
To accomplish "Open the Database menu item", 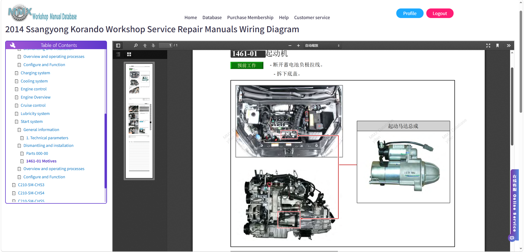I will pyautogui.click(x=212, y=17).
